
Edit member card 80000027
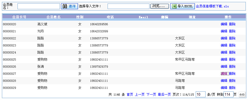point(225,74)
